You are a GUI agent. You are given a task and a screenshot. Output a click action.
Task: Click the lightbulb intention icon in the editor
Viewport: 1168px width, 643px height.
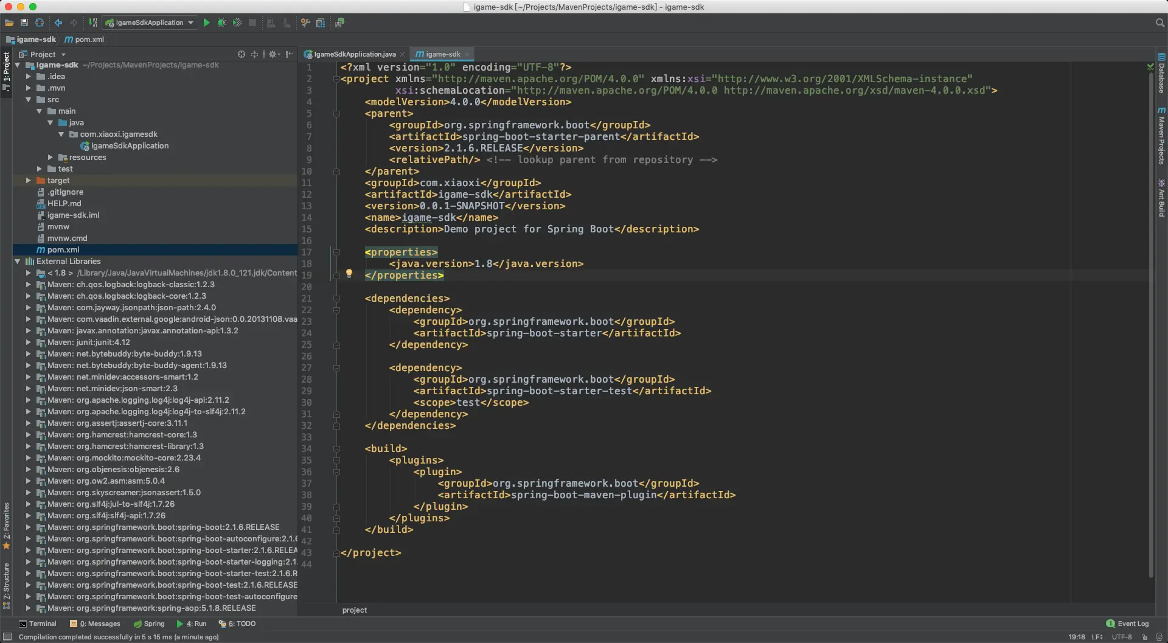point(349,274)
